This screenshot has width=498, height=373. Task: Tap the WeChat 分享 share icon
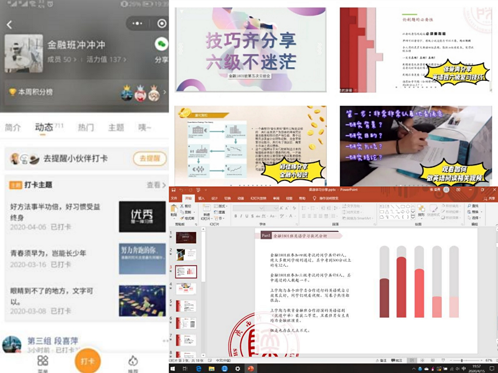[161, 45]
